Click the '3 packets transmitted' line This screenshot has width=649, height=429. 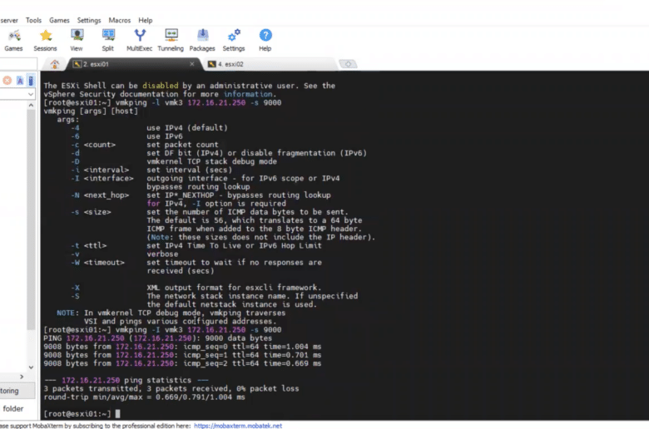point(171,388)
